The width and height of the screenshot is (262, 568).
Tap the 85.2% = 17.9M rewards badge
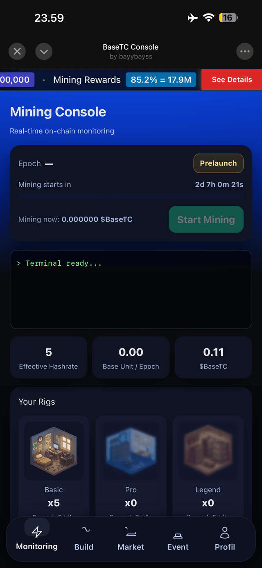tap(161, 79)
